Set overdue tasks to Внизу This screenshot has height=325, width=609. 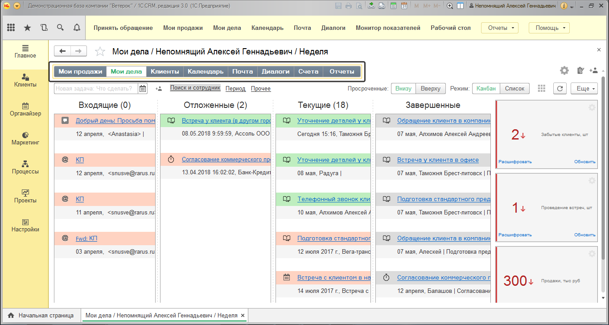403,88
